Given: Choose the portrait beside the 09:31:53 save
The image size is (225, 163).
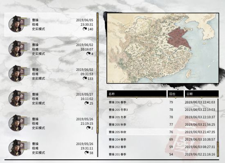Looking at the screenshot, I should (x=16, y=73).
